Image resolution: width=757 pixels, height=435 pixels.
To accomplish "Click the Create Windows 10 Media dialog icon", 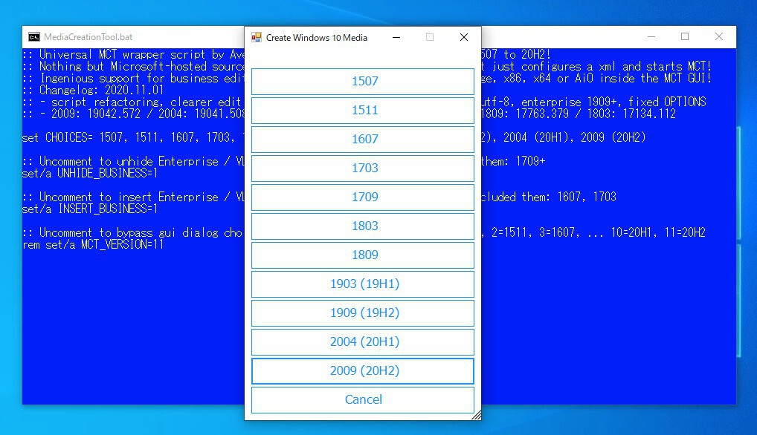I will (x=257, y=37).
